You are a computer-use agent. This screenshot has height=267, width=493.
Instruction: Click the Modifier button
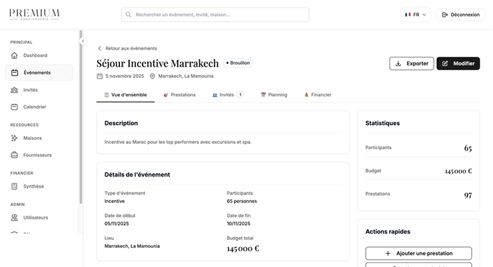(x=458, y=63)
